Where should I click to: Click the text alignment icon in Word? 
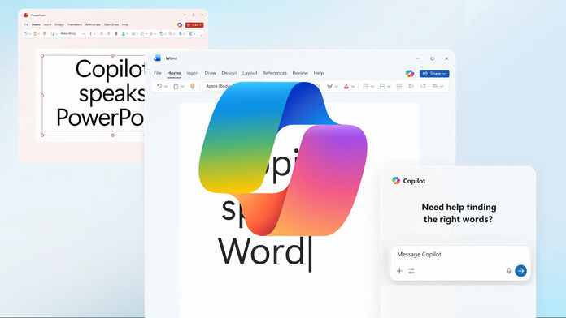click(434, 86)
